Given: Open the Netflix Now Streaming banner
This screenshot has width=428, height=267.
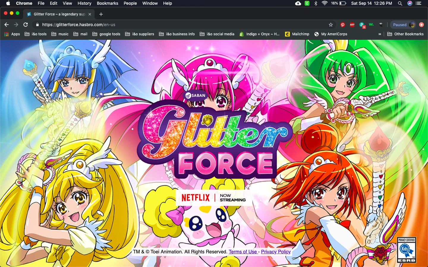Looking at the screenshot, I should pos(213,198).
